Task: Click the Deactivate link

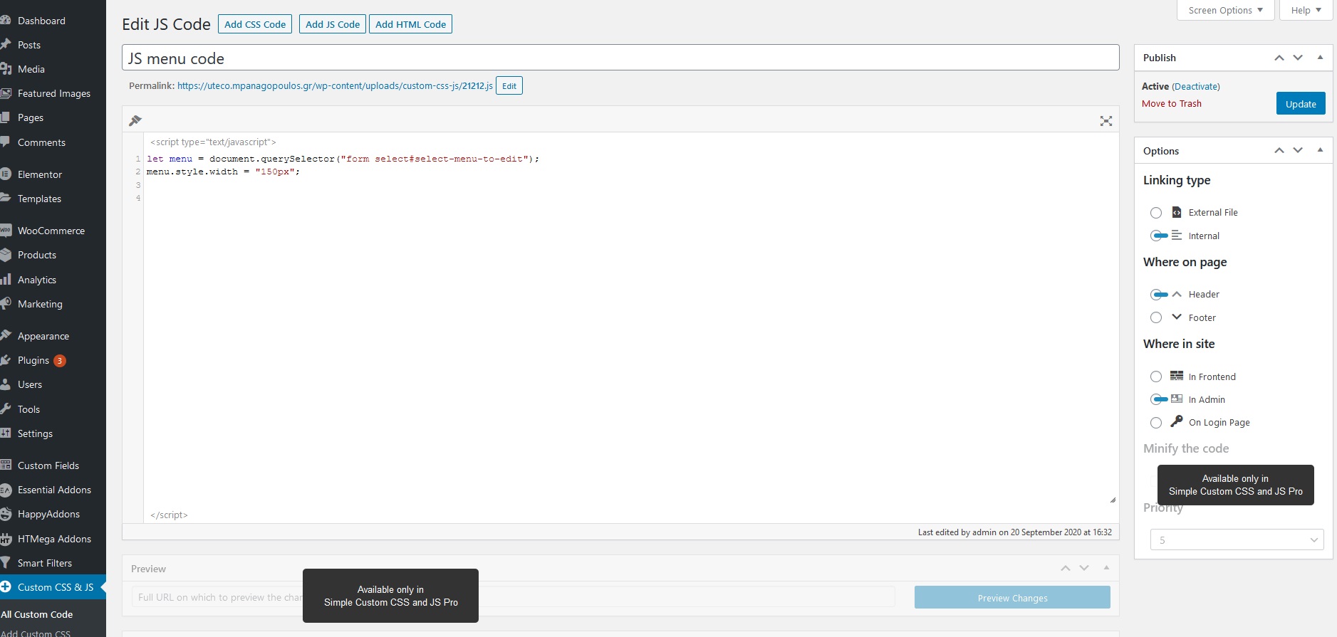Action: click(1196, 87)
